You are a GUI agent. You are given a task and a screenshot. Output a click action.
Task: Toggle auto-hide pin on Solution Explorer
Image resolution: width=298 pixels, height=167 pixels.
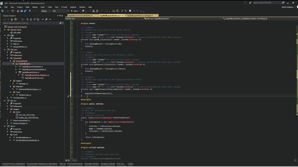click(60, 16)
